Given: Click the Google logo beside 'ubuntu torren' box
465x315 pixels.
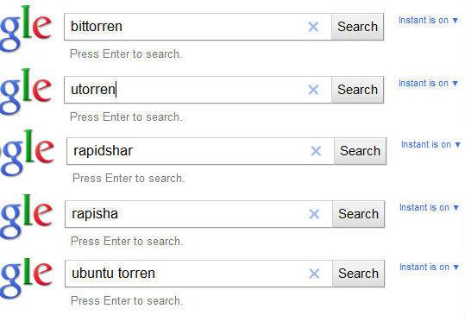Looking at the screenshot, I should point(27,276).
